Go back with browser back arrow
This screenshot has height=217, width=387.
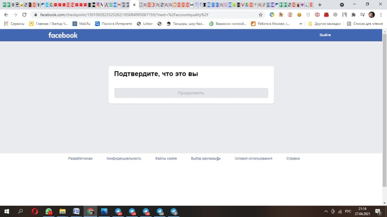6,15
